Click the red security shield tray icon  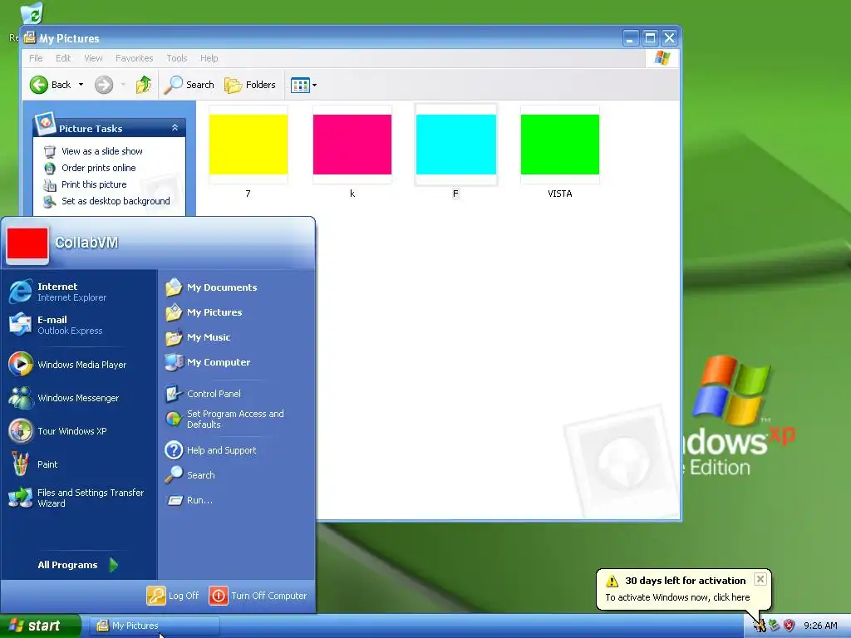click(x=790, y=626)
